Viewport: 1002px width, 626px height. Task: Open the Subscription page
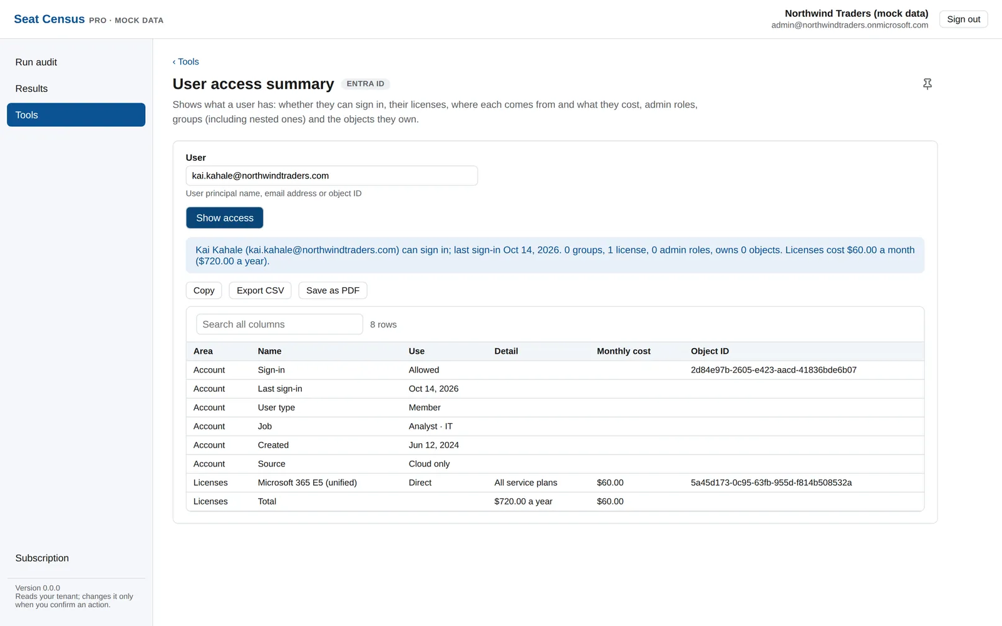(x=76, y=558)
